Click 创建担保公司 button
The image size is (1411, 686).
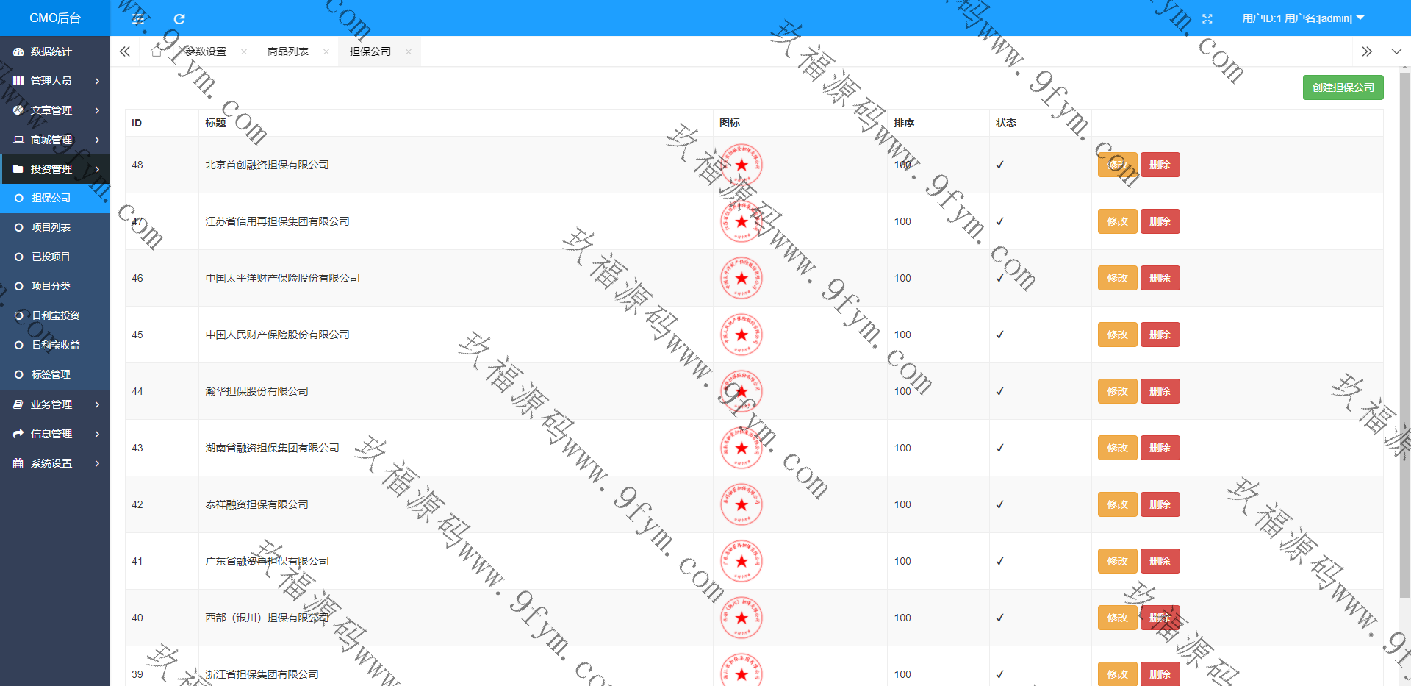[1343, 87]
